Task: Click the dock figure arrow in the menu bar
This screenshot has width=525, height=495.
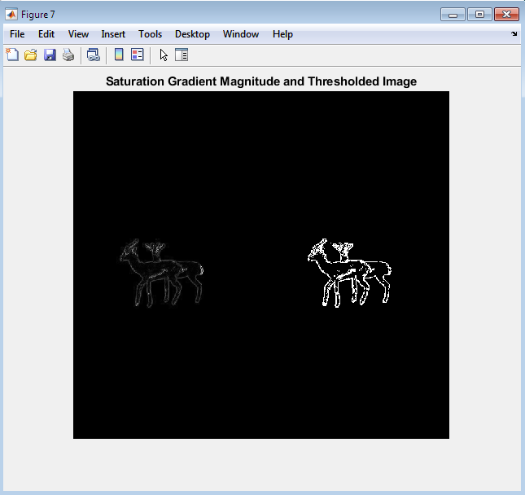Action: (x=514, y=34)
